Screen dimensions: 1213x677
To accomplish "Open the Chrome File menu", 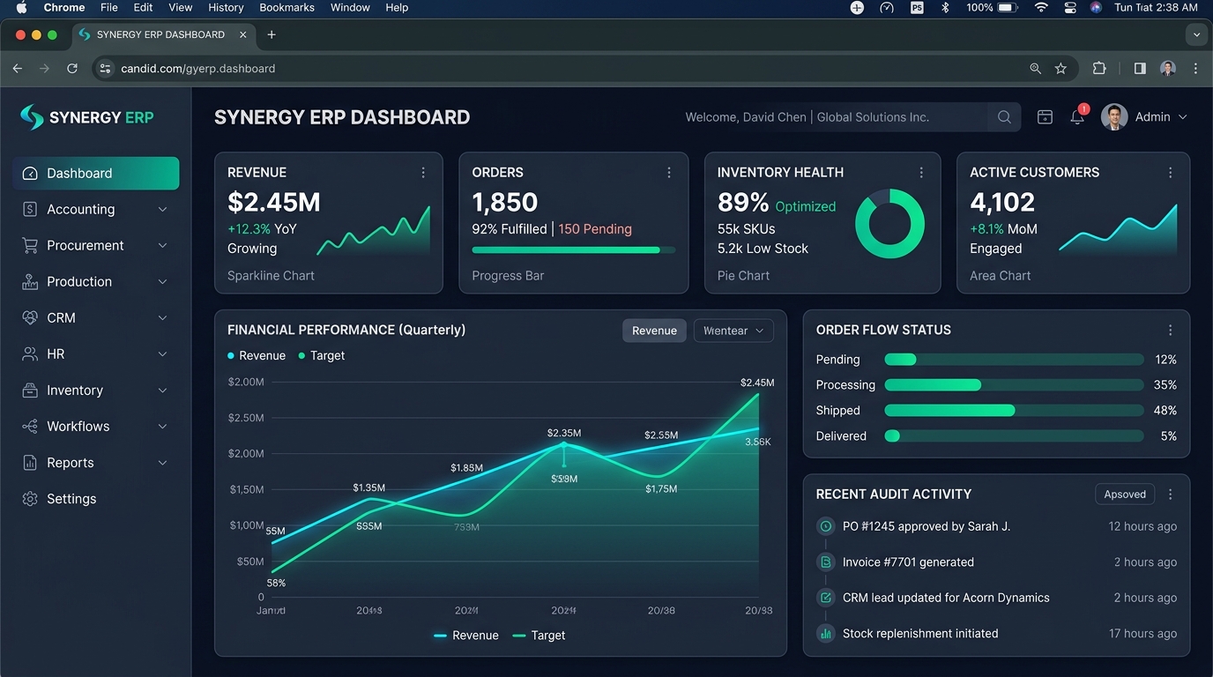I will point(109,7).
